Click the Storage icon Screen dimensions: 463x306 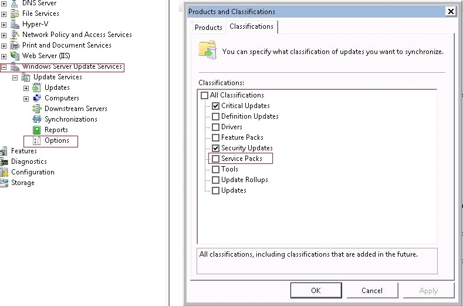(4, 183)
